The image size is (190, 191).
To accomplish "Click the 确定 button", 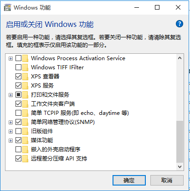I will point(129,181).
